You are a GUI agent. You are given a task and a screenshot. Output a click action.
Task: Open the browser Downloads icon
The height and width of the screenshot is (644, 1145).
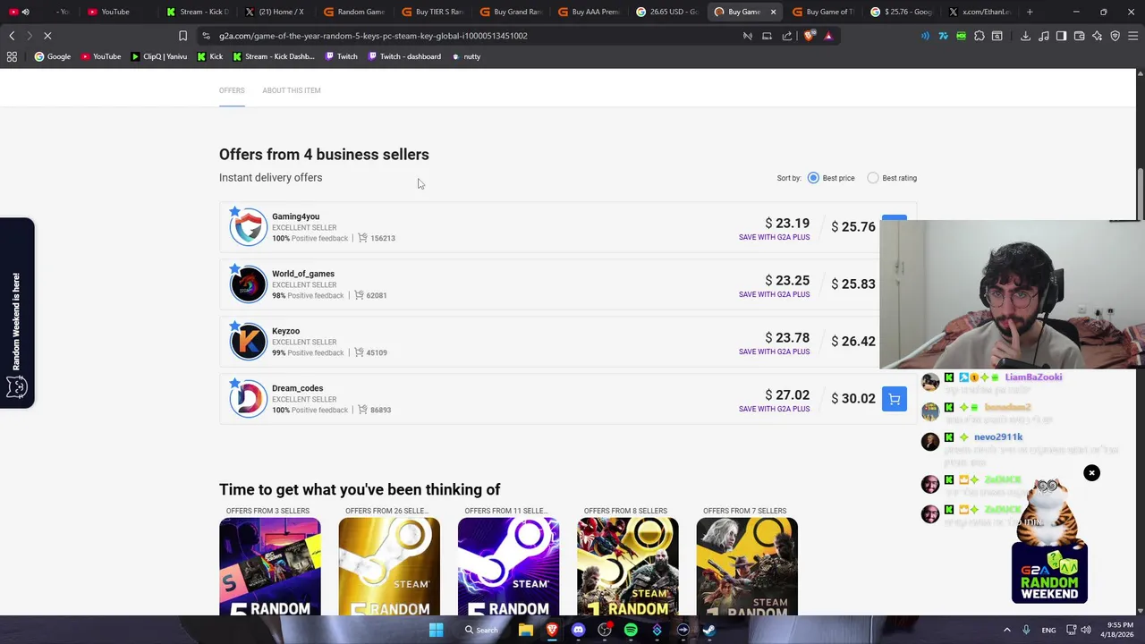click(1025, 36)
